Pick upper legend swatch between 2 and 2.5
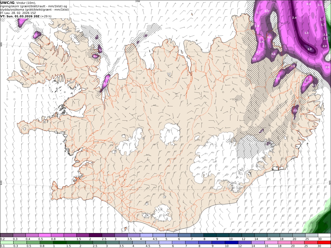Screen dimensions: 331x248 point(95,235)
